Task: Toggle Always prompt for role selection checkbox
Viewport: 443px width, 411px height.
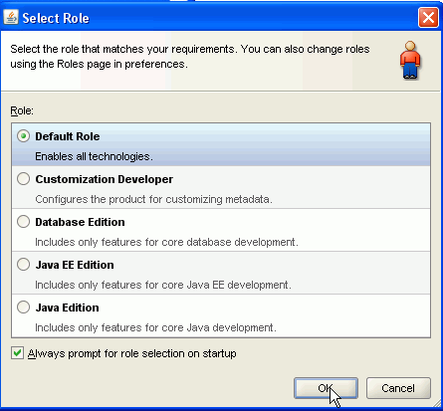Action: coord(17,353)
